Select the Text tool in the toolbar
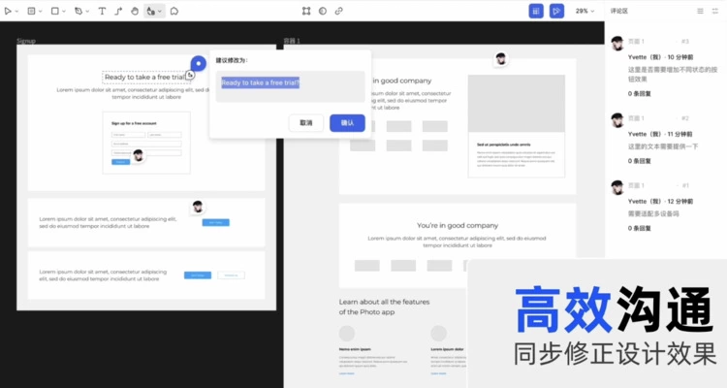The image size is (727, 388). 103,11
